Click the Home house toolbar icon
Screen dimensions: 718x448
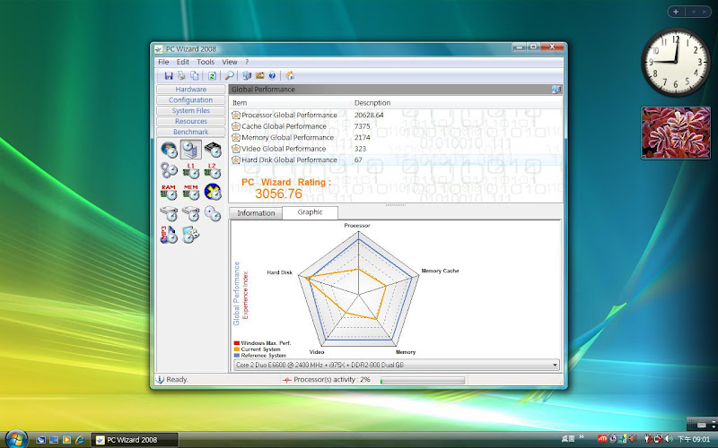pyautogui.click(x=290, y=76)
